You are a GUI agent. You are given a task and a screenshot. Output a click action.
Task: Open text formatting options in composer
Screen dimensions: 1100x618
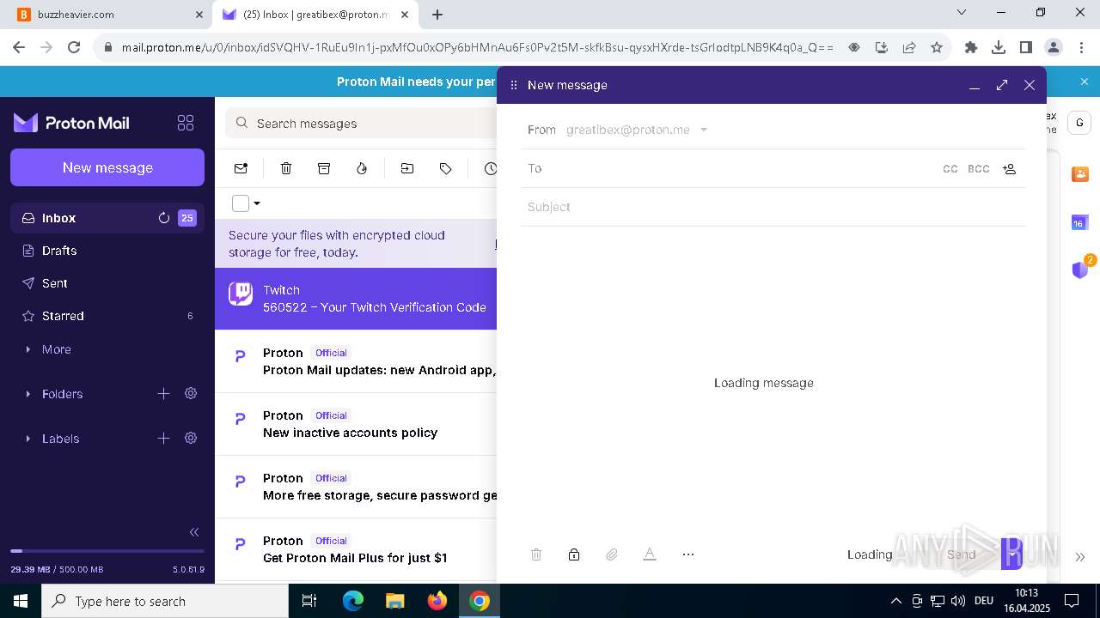click(x=650, y=554)
